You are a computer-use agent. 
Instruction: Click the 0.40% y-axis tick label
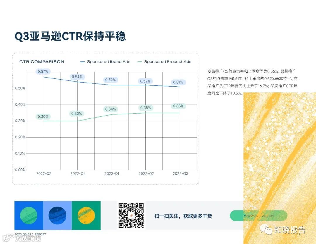(x=20, y=104)
